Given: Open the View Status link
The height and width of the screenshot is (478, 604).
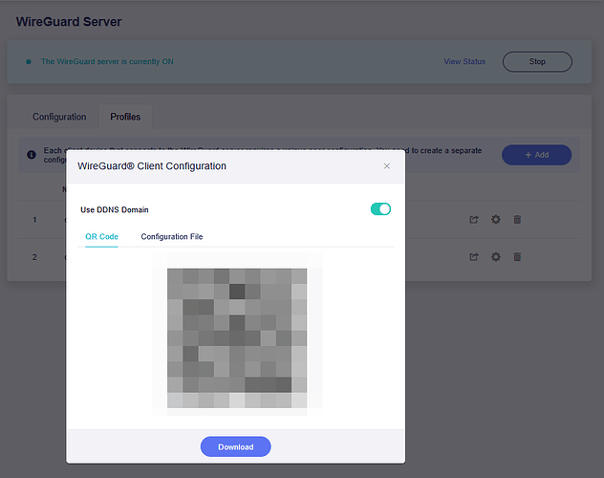Looking at the screenshot, I should [x=464, y=61].
